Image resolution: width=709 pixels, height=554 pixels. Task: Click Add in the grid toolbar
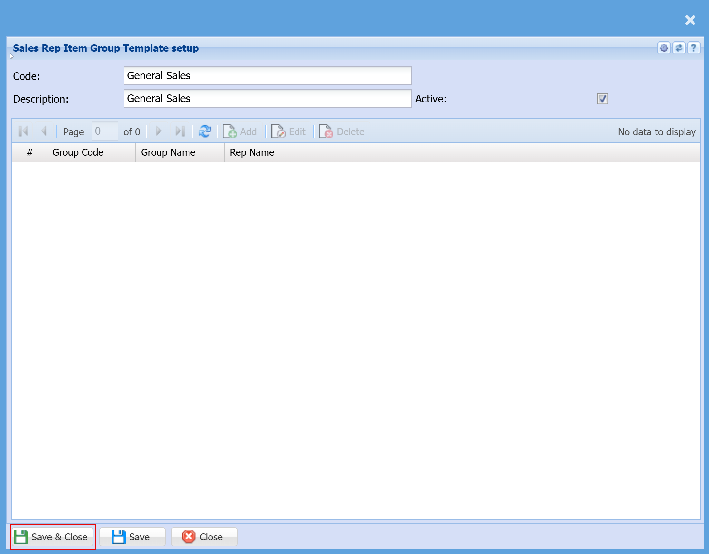(x=240, y=131)
